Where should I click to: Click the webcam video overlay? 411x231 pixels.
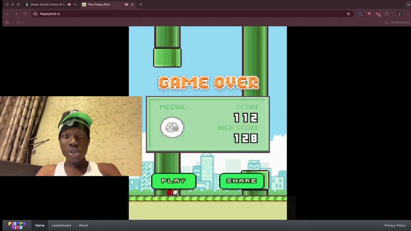[x=71, y=136]
